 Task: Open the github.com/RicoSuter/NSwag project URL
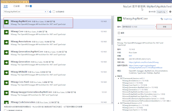pyautogui.click(x=143, y=62)
